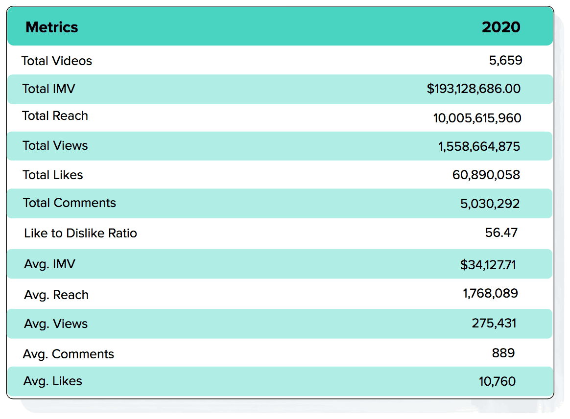570x419 pixels.
Task: Click the Total Comments value 5,030,292
Action: (x=490, y=204)
